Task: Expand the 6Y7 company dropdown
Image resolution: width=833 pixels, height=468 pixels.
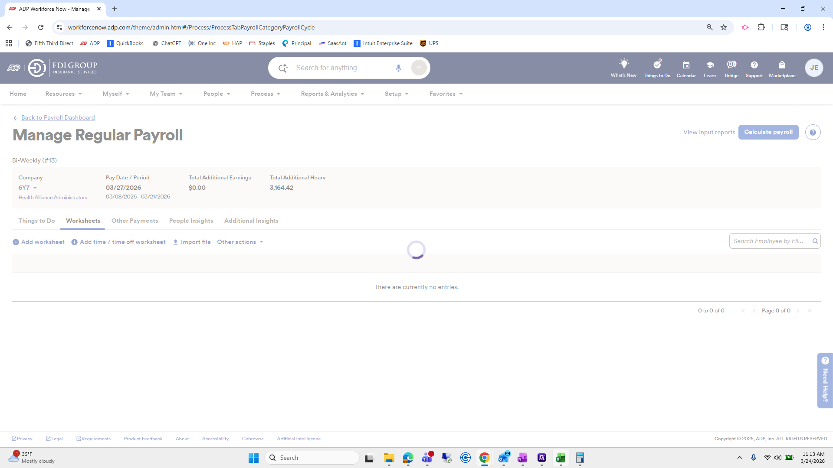Action: [28, 188]
